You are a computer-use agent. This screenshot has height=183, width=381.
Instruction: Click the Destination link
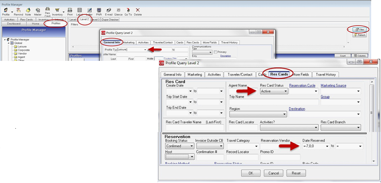point(297,109)
